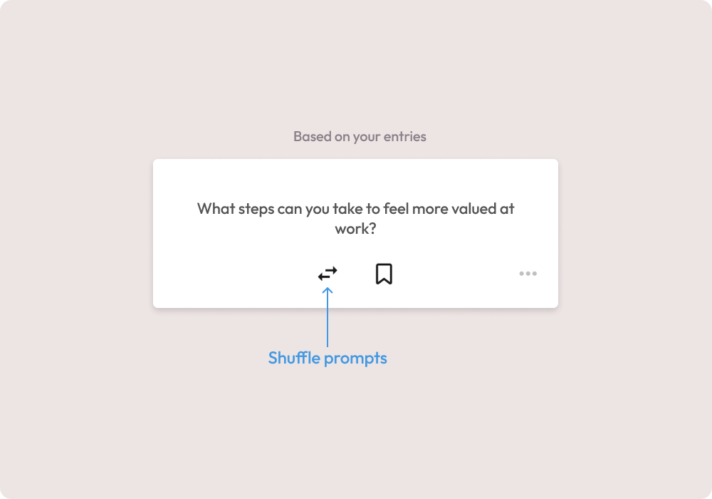The width and height of the screenshot is (712, 499).
Task: Click the blue arrow pointing to shuffle icon
Action: coord(328,317)
